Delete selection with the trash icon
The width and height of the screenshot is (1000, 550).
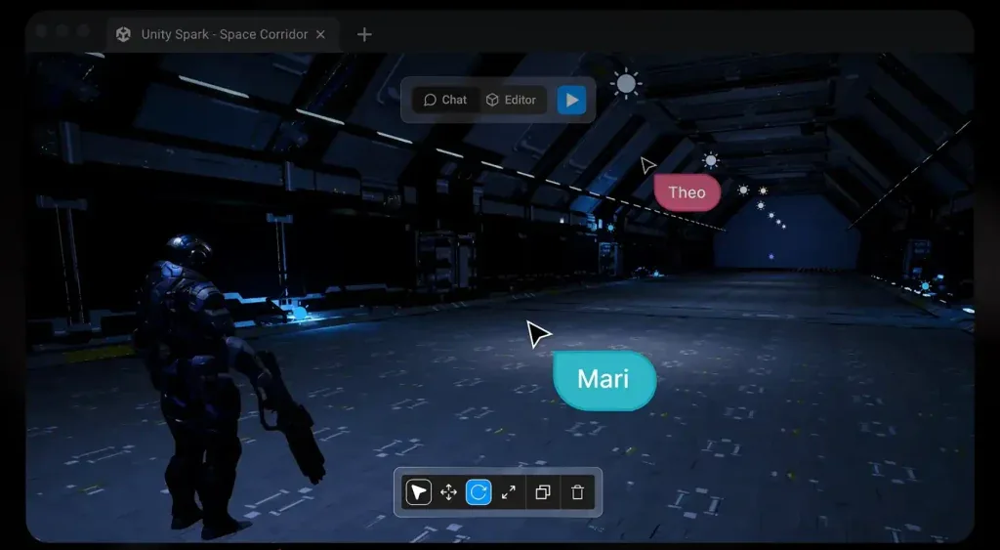(x=577, y=492)
